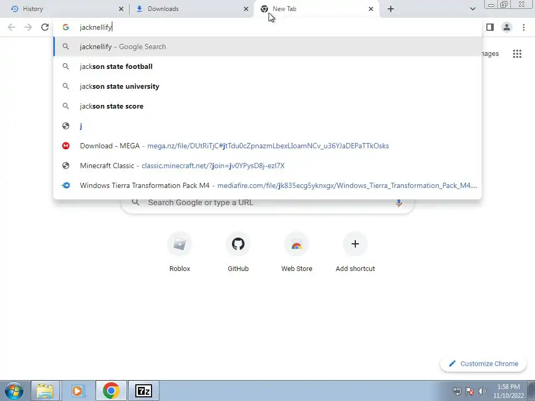The width and height of the screenshot is (535, 401).
Task: Open network tray icon
Action: [x=457, y=391]
